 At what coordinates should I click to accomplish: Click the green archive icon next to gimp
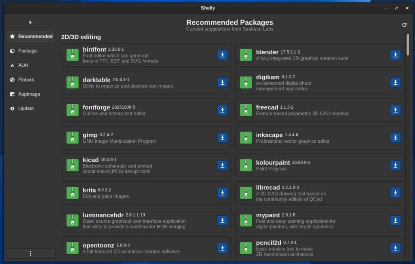[x=73, y=138]
